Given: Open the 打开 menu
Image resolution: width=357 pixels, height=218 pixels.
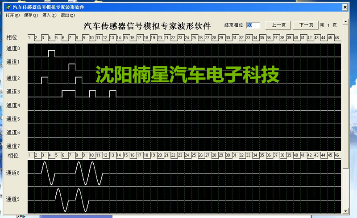Looking at the screenshot, I should pyautogui.click(x=12, y=15).
